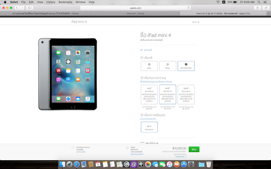This screenshot has width=271, height=169.
Task: Open the ดูแกลลอรี่ gallery link
Action: tap(146, 50)
